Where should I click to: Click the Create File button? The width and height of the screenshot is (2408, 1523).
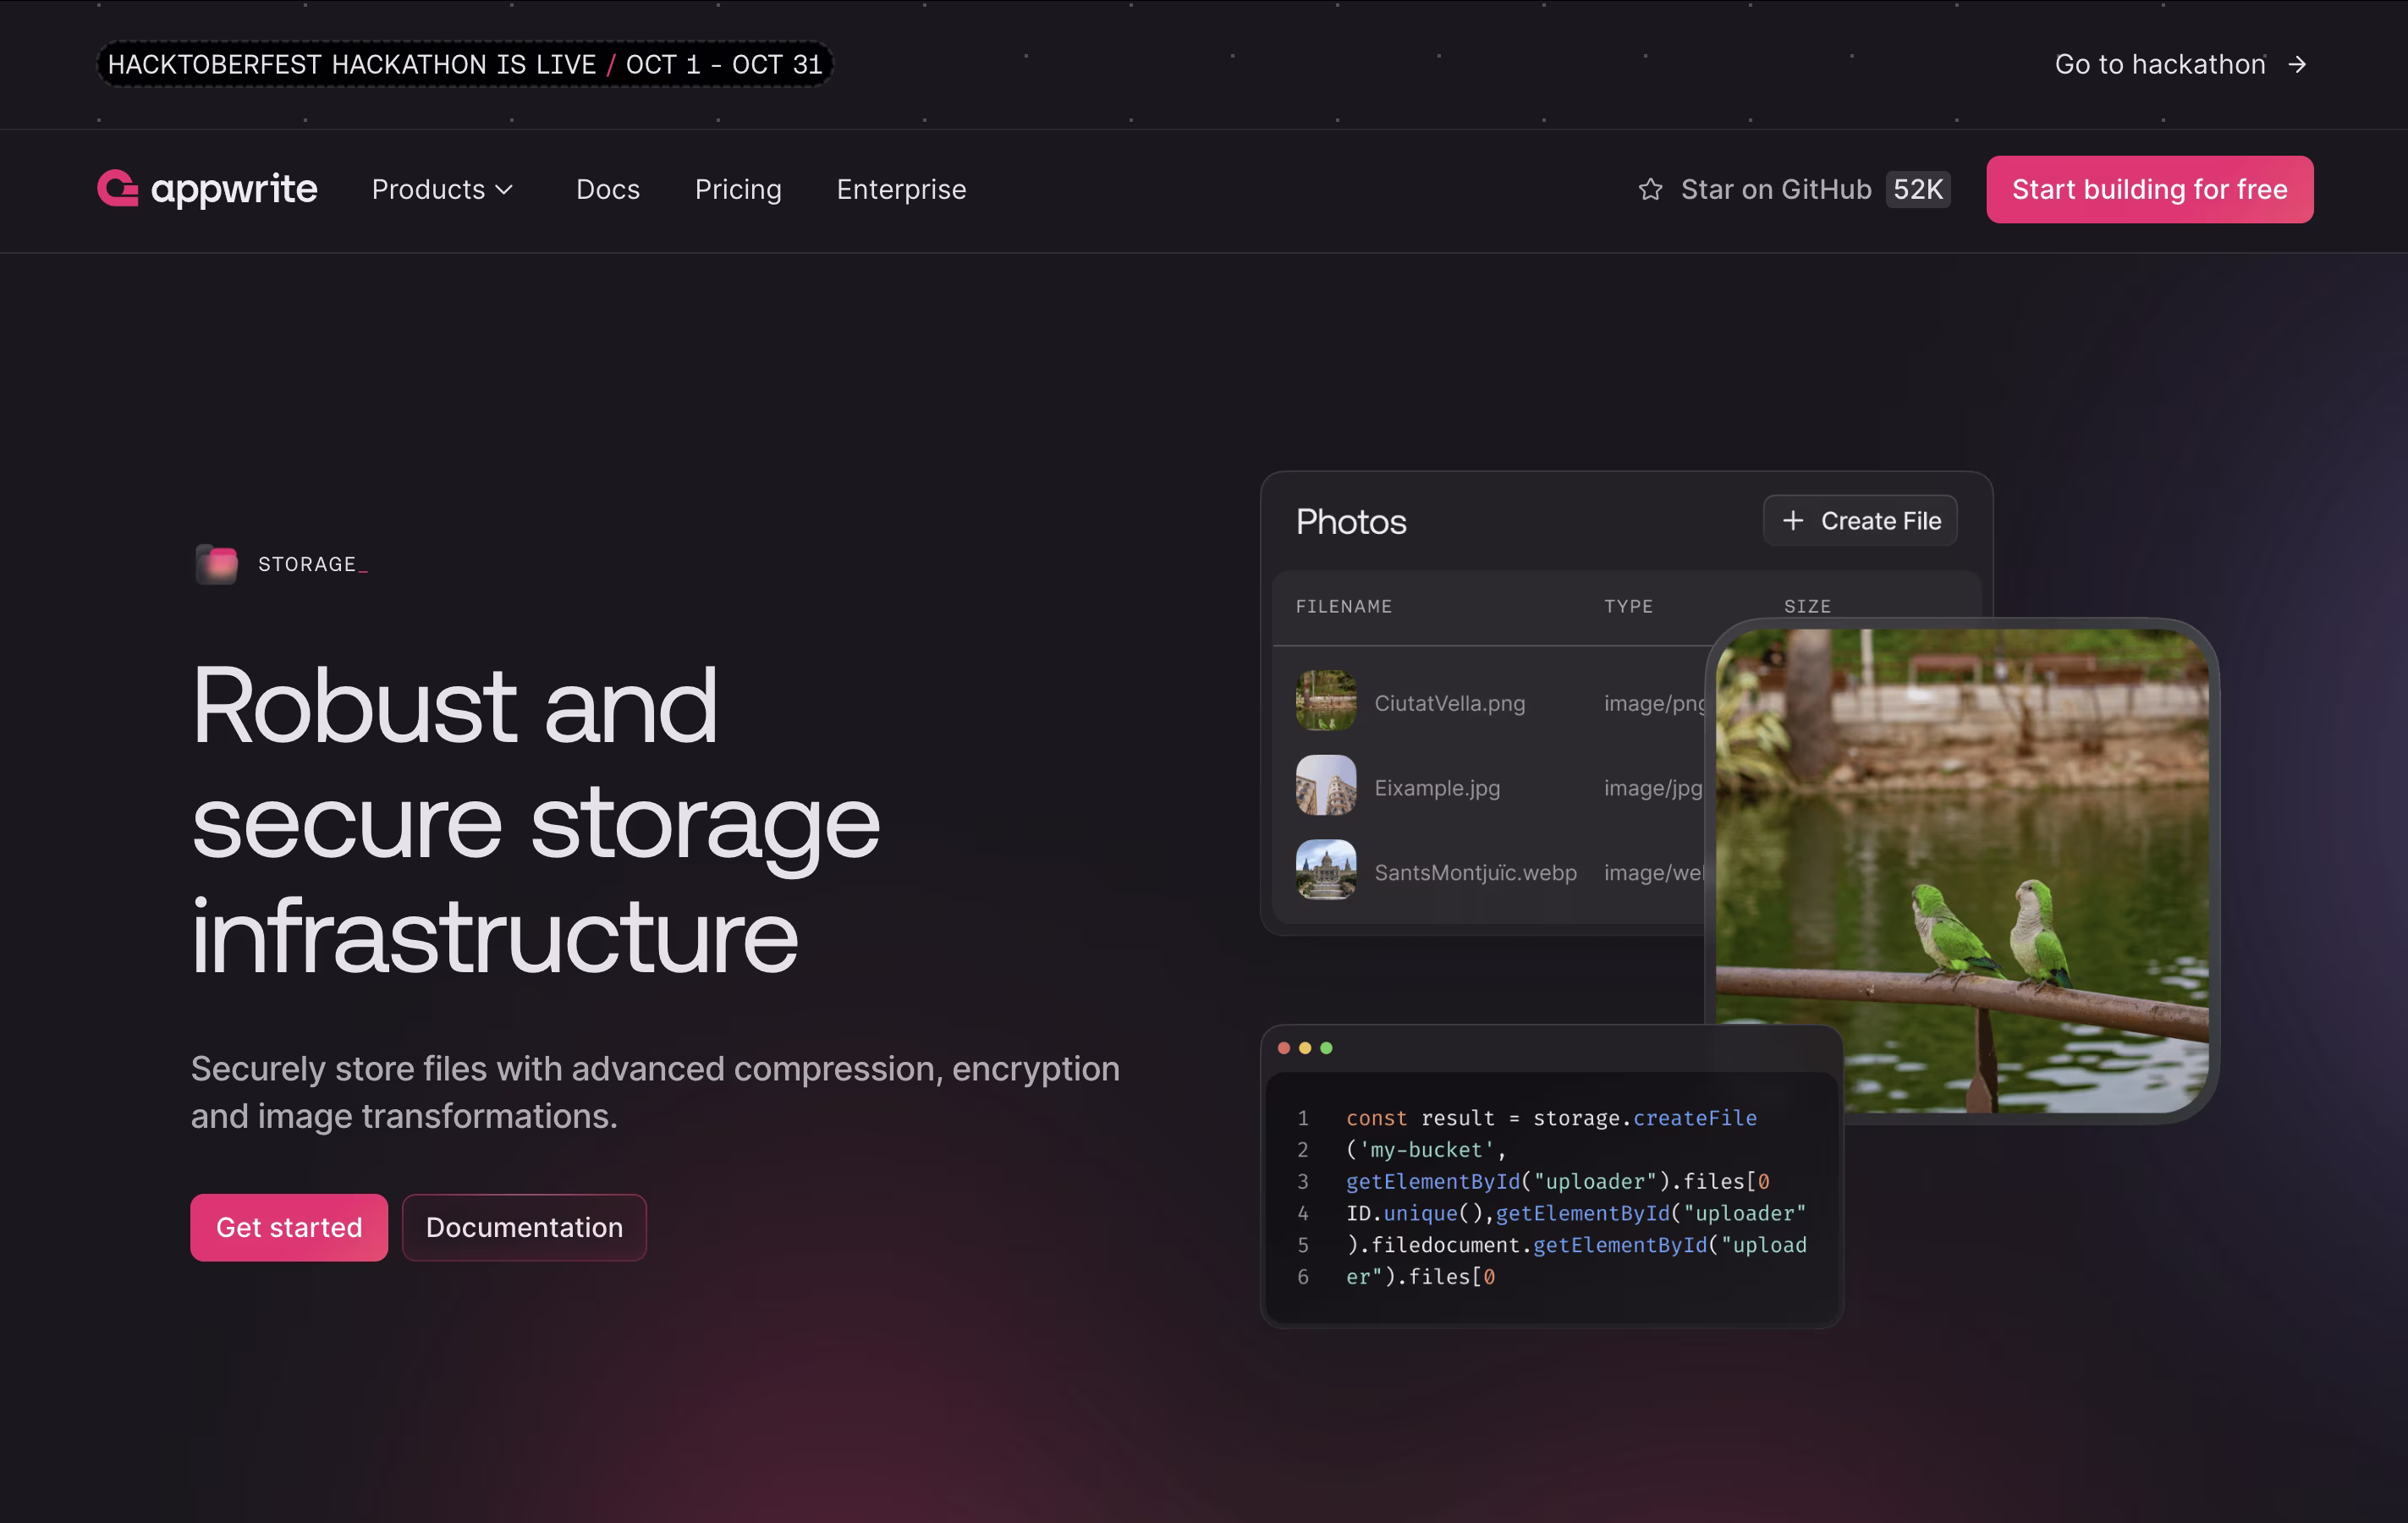coord(1860,520)
